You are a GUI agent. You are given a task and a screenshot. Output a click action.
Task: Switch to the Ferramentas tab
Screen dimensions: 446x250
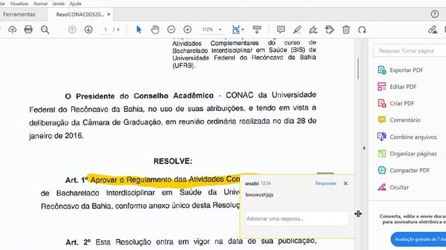coord(19,15)
